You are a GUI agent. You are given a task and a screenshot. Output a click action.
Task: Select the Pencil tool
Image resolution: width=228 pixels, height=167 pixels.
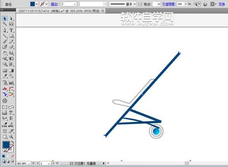[11, 41]
